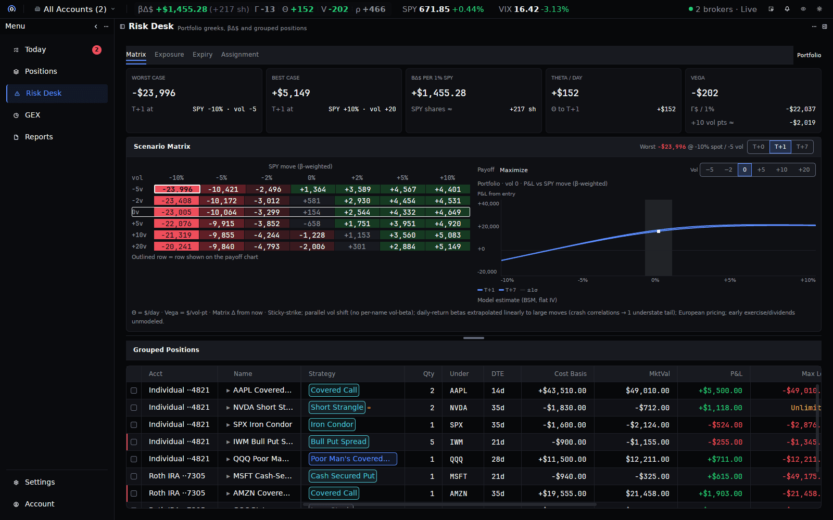833x520 pixels.
Task: Select the T+7 horizon toggle
Action: tap(802, 147)
